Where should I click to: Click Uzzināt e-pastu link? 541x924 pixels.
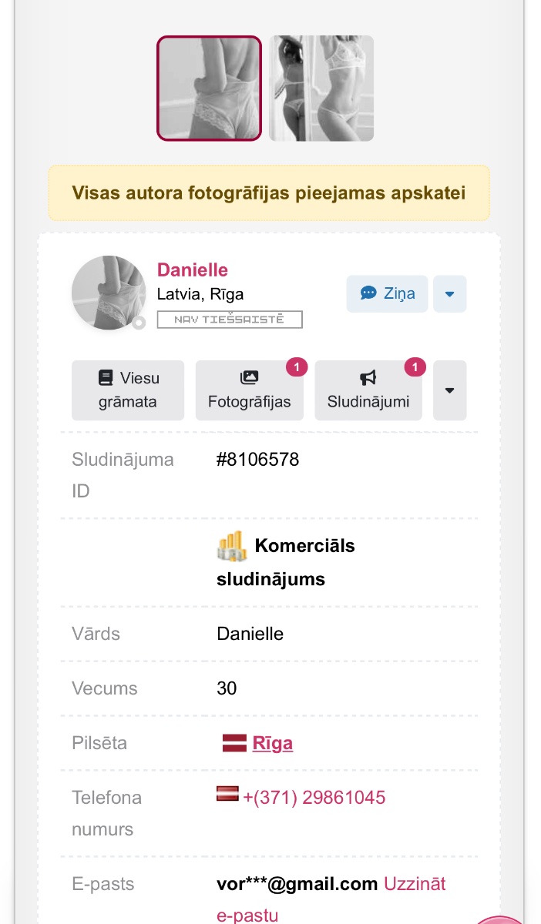click(x=331, y=899)
